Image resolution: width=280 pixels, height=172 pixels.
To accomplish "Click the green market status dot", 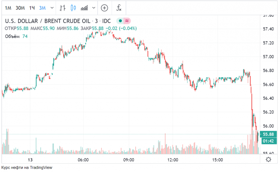I will click(x=120, y=21).
